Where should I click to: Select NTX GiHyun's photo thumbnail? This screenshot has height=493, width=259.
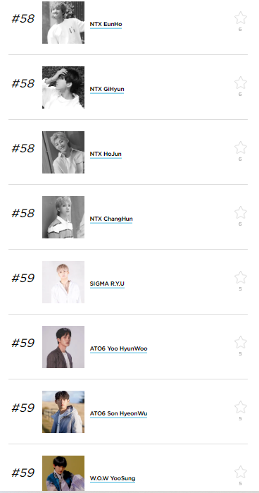tap(63, 87)
